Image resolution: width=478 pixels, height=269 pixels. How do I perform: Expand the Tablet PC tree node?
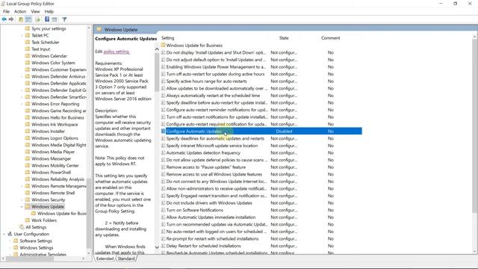[x=22, y=35]
